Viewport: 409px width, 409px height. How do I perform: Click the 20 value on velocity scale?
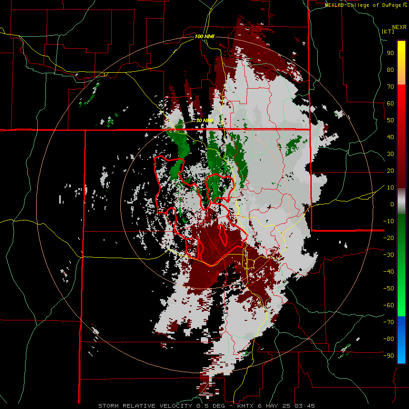tap(390, 171)
